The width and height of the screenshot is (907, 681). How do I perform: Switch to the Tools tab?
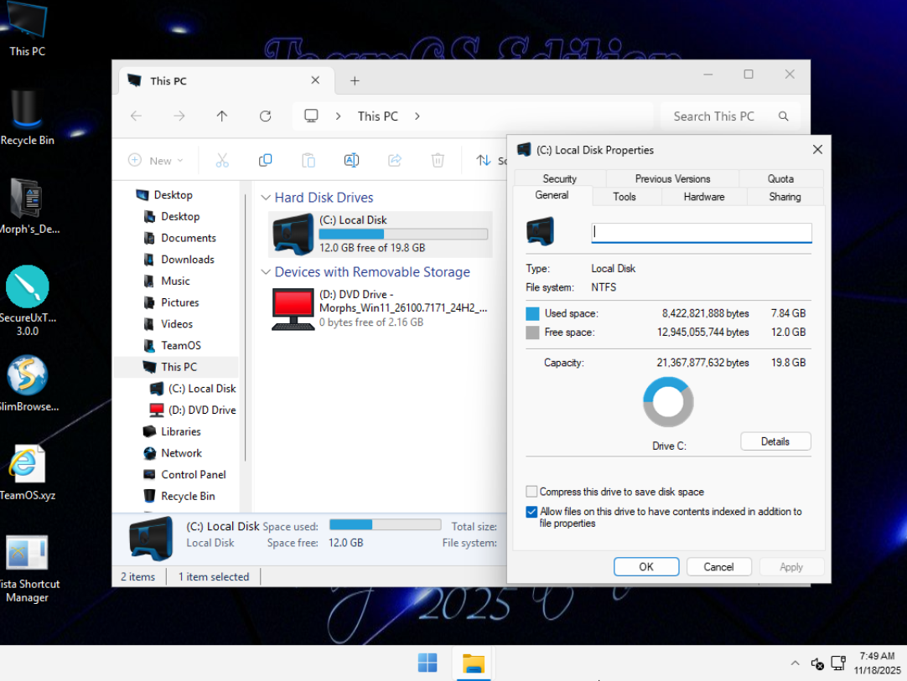(x=625, y=197)
